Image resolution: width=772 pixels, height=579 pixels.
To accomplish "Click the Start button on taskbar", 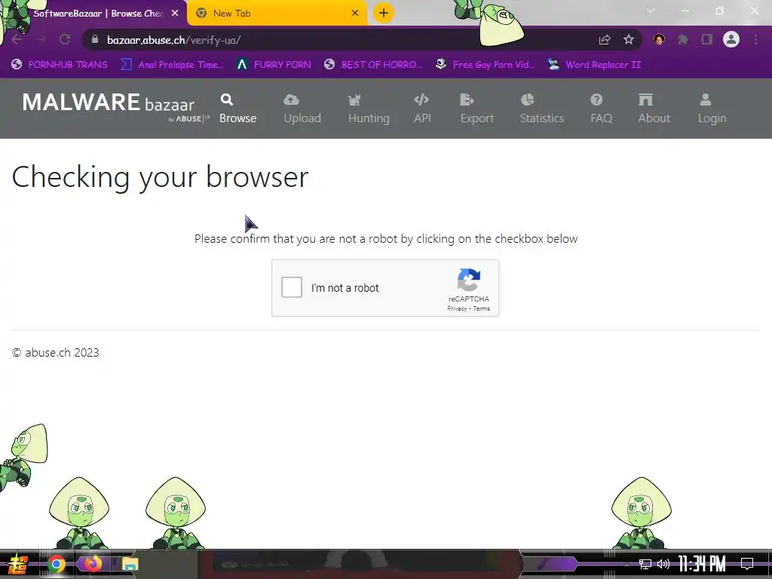I will click(x=17, y=564).
